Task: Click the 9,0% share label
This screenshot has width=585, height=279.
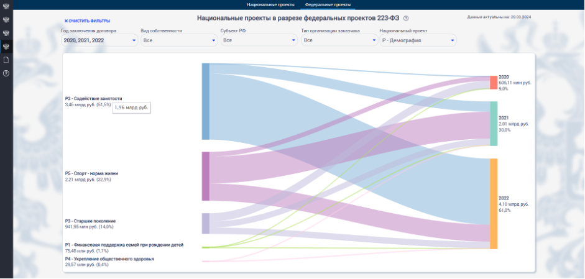Action: coord(504,89)
